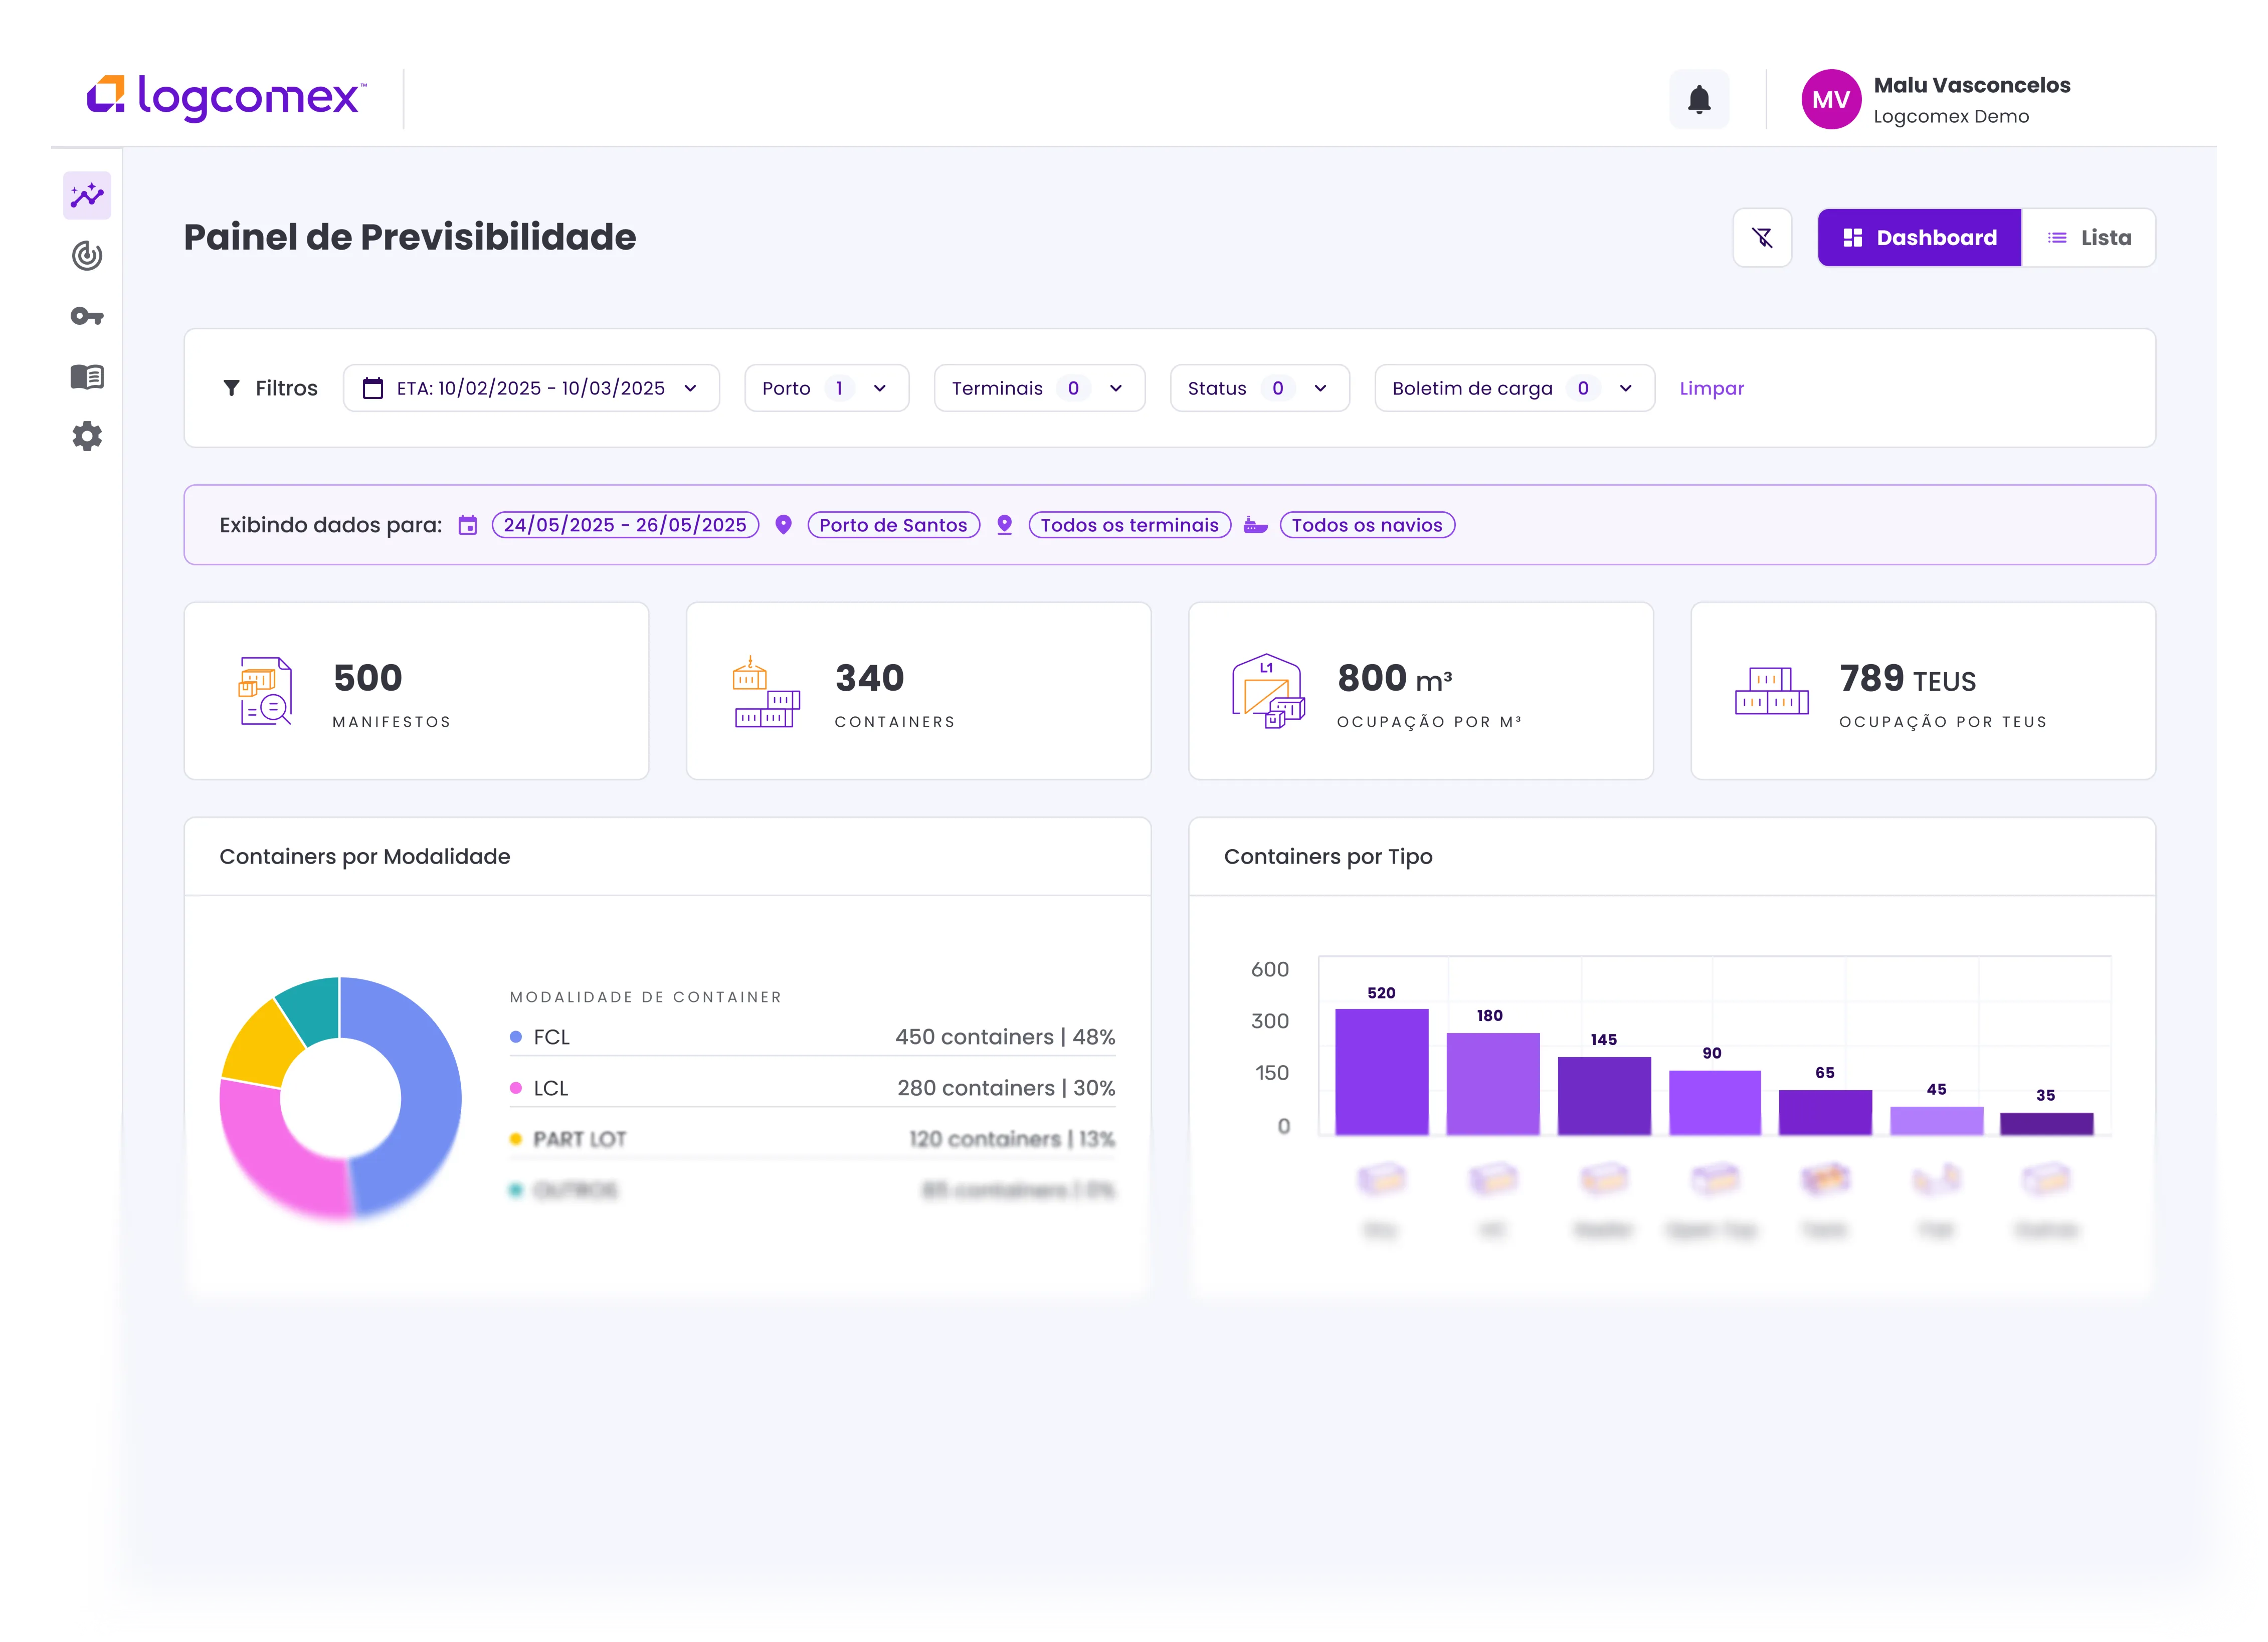
Task: Expand the Porto filter dropdown
Action: tap(826, 388)
